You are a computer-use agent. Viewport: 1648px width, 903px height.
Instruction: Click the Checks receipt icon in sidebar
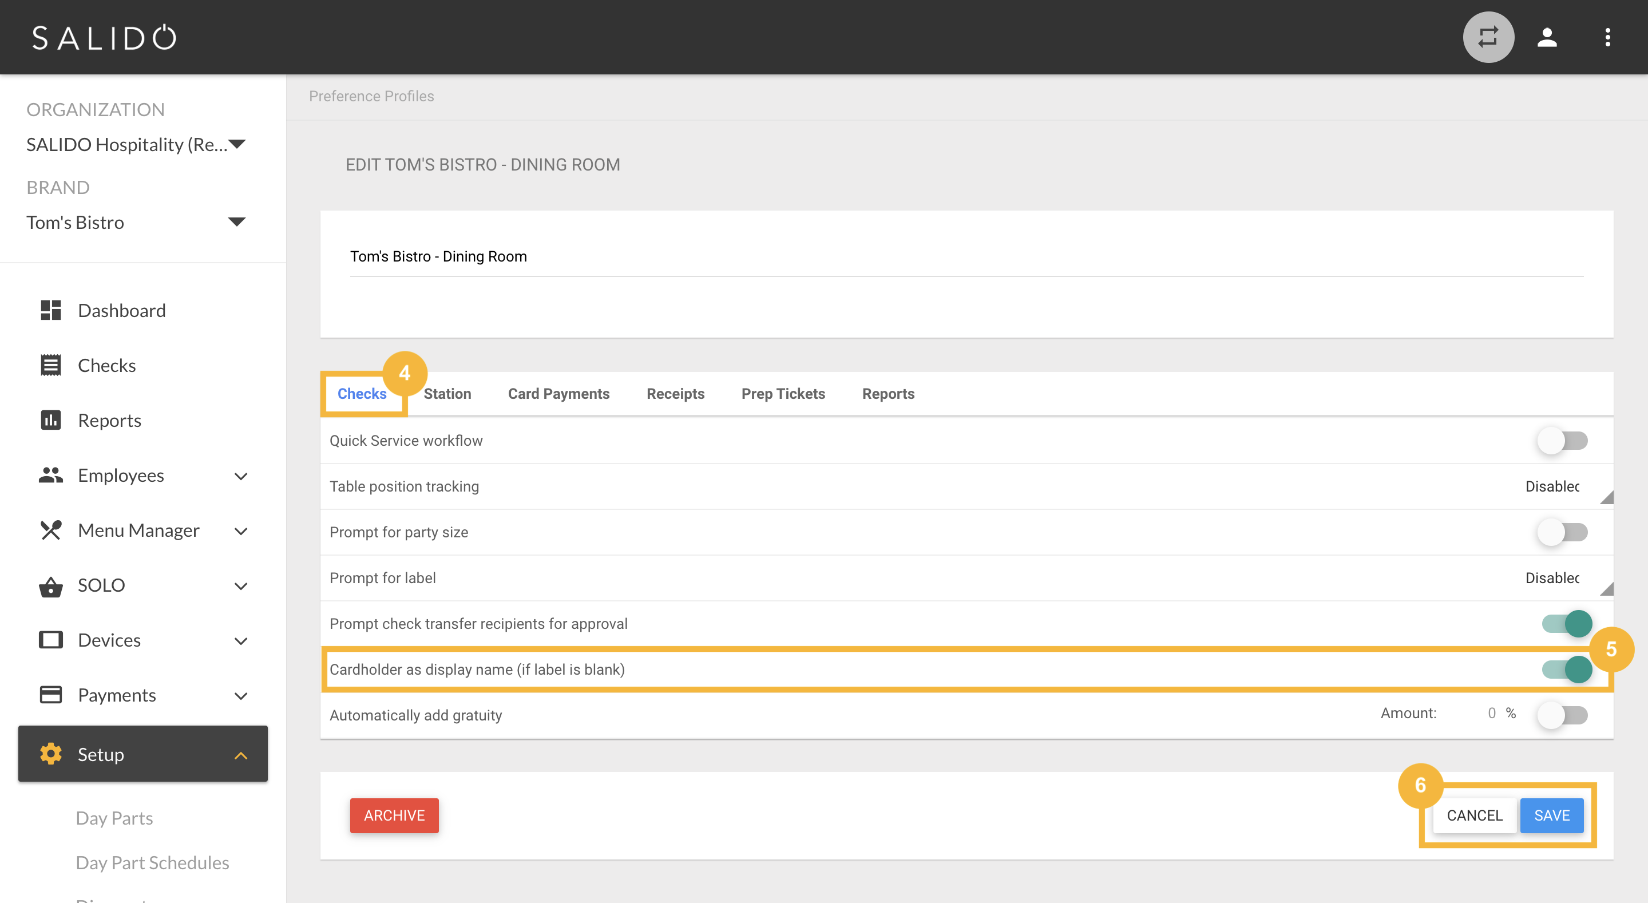tap(50, 365)
